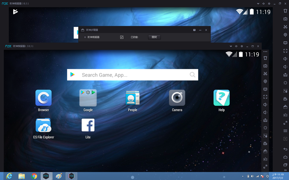This screenshot has height=180, width=289.
Task: Show hidden system tray icons
Action: click(243, 176)
